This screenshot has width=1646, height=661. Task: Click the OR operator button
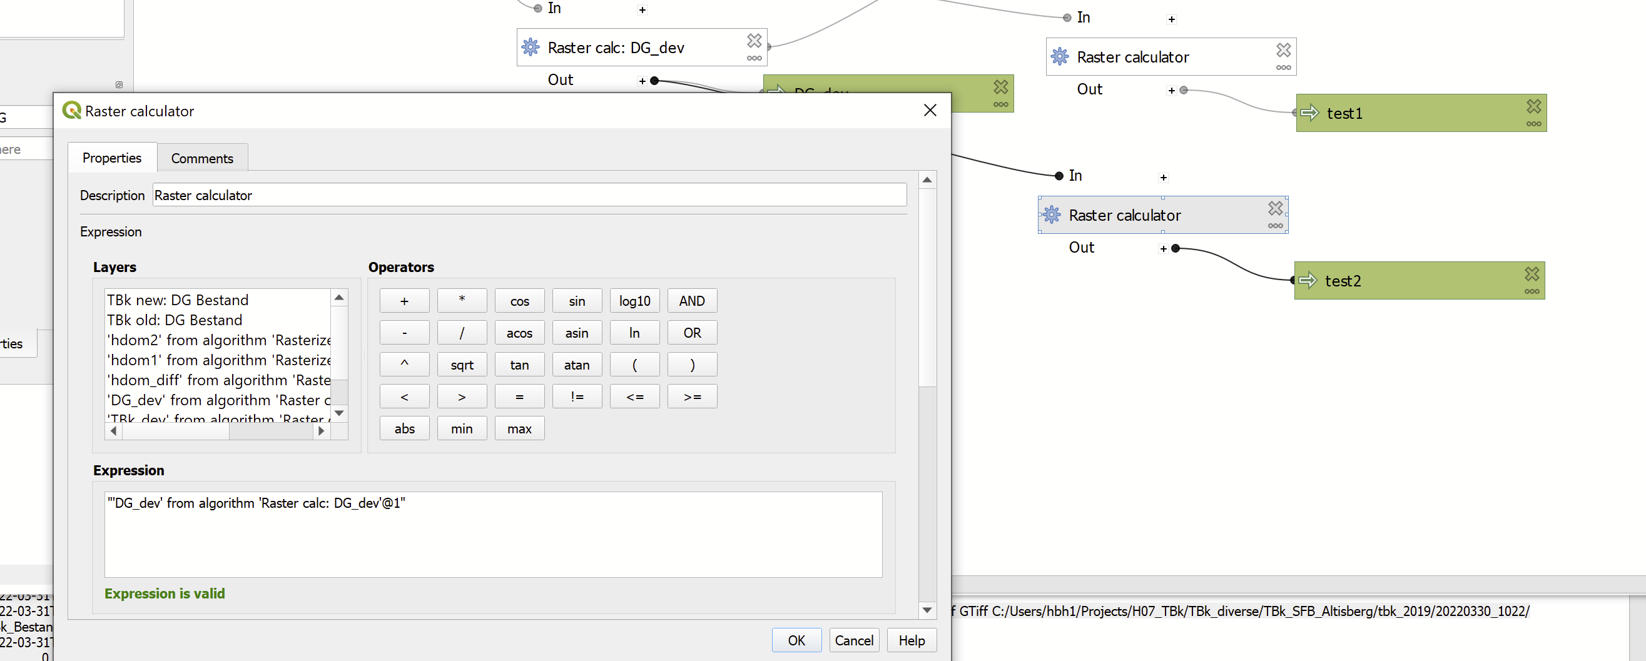[x=692, y=333]
